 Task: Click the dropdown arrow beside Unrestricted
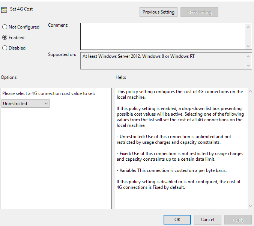coord(46,104)
